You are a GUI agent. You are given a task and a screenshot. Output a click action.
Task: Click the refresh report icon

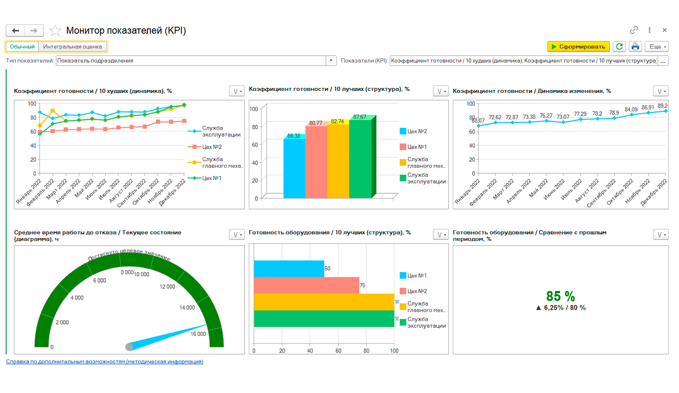point(619,46)
